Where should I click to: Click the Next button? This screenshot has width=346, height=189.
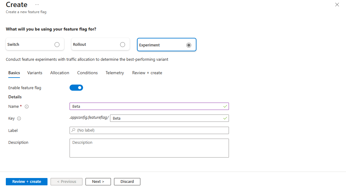click(x=98, y=181)
